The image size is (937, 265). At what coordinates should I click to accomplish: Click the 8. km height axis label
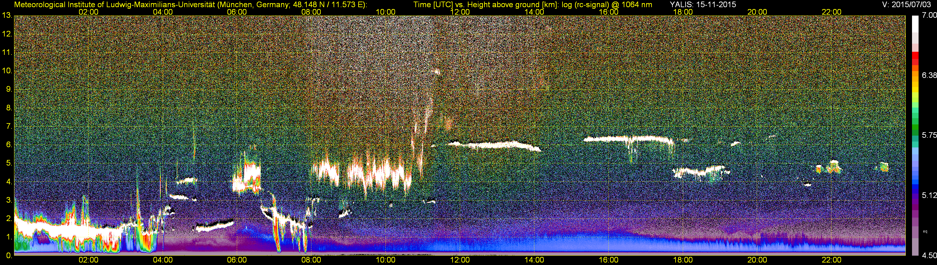click(9, 108)
